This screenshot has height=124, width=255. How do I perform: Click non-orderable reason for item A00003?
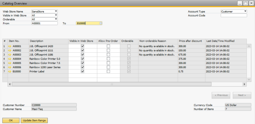click(x=158, y=55)
